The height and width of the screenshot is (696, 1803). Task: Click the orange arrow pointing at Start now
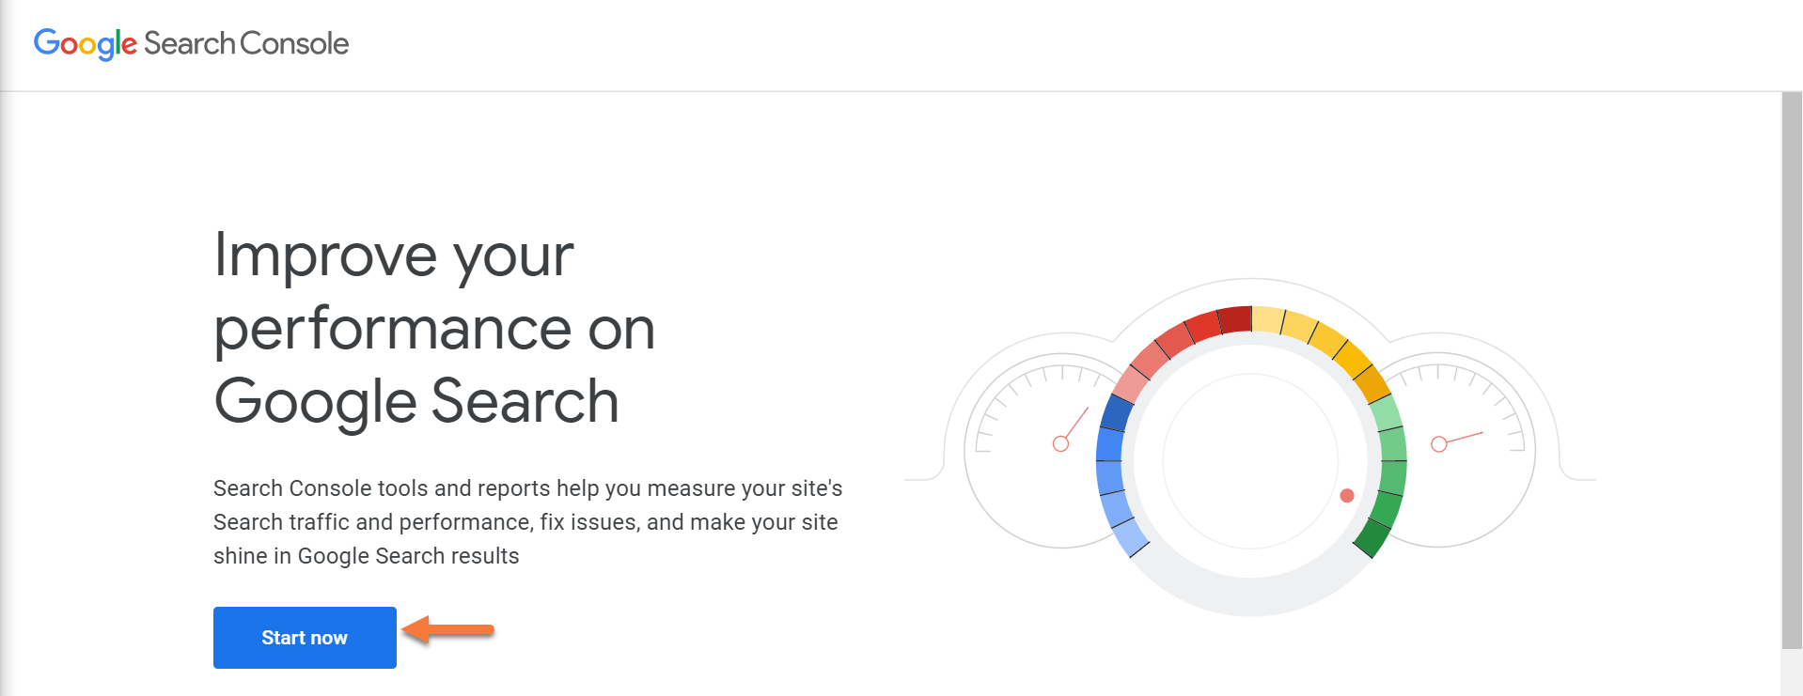(449, 630)
